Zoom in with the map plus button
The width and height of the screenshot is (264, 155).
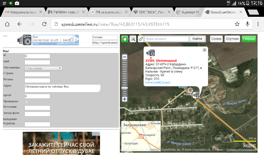(125, 99)
